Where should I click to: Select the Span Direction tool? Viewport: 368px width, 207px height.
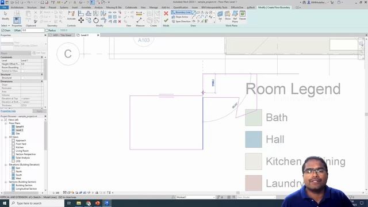pos(181,21)
